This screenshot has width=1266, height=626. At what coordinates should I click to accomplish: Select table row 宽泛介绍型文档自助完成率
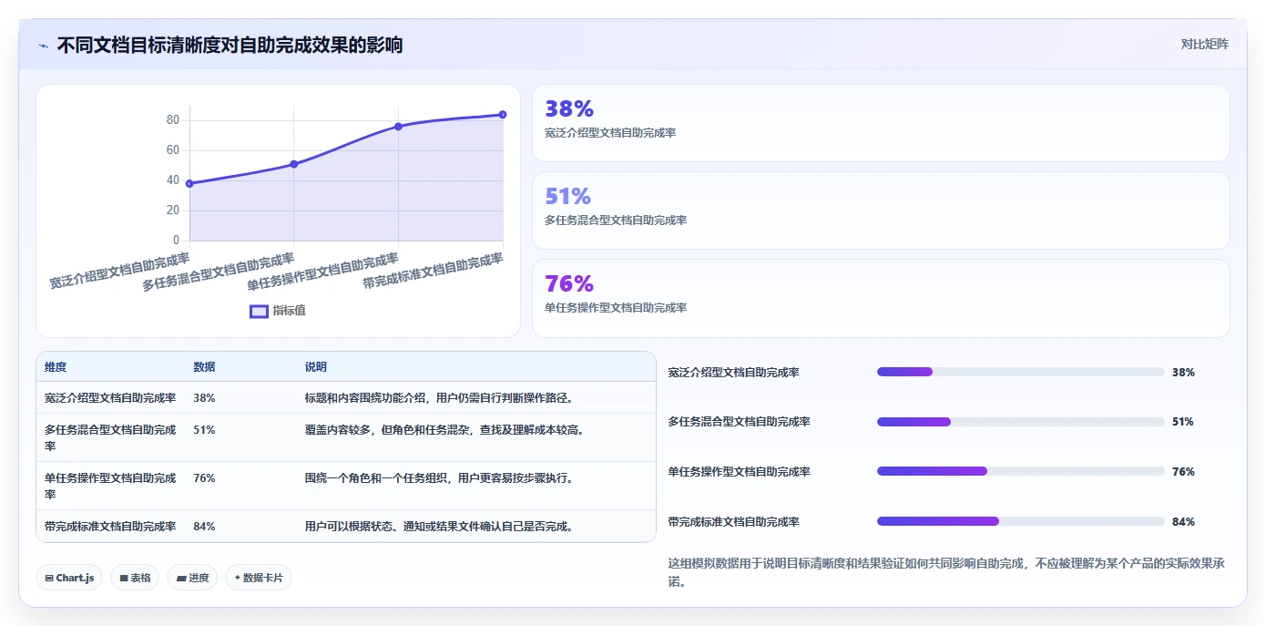[346, 398]
